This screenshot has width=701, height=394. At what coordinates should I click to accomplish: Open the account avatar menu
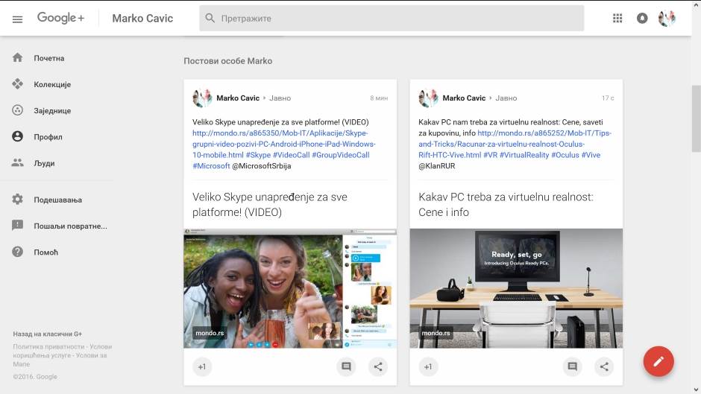click(x=667, y=19)
